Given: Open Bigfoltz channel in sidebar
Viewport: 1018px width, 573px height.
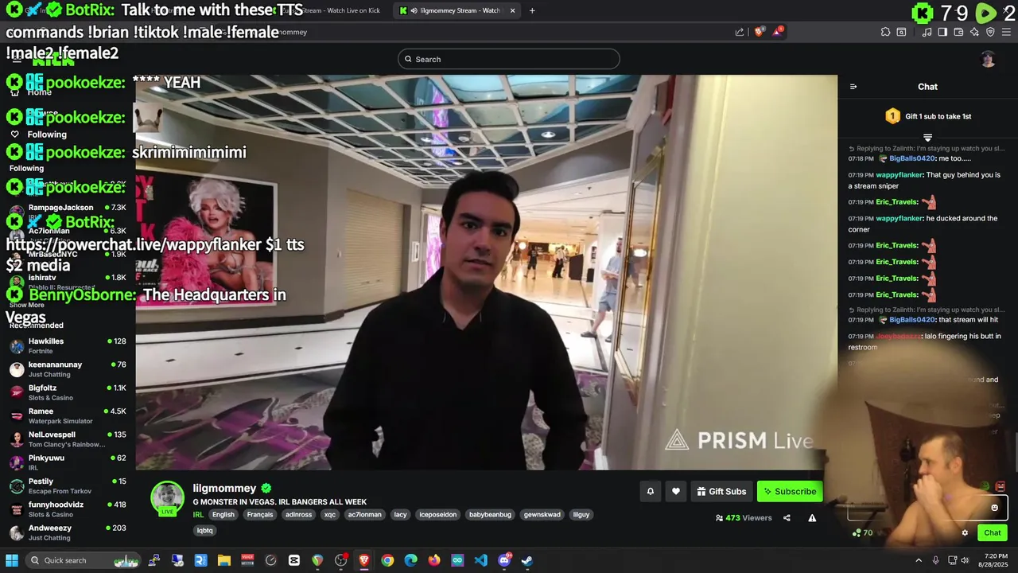Looking at the screenshot, I should pyautogui.click(x=68, y=392).
